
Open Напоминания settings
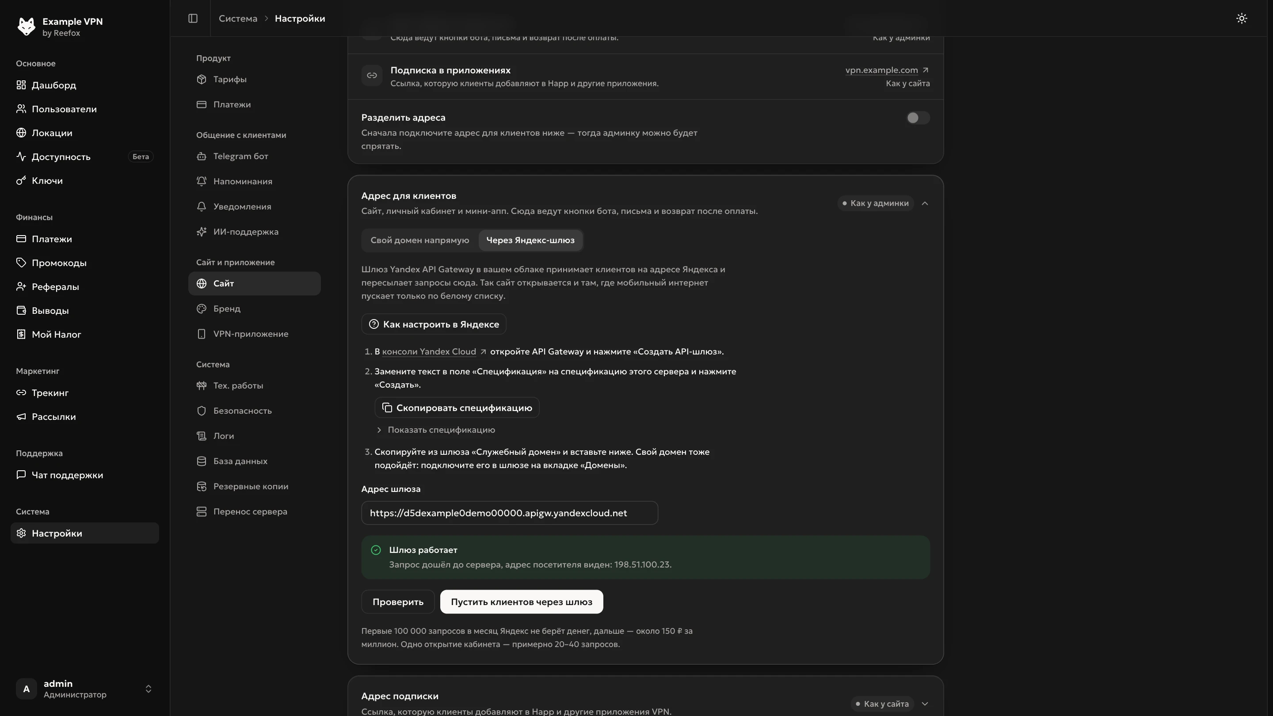[x=255, y=181]
